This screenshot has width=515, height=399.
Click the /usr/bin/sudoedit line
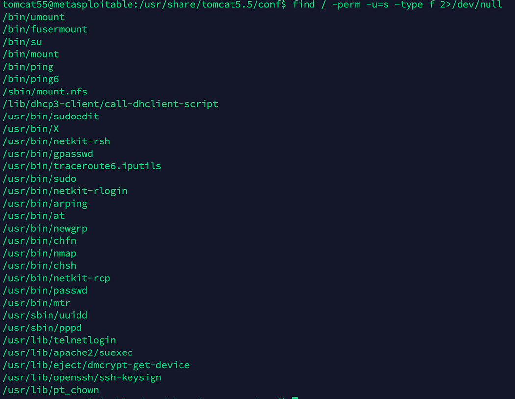click(x=51, y=117)
